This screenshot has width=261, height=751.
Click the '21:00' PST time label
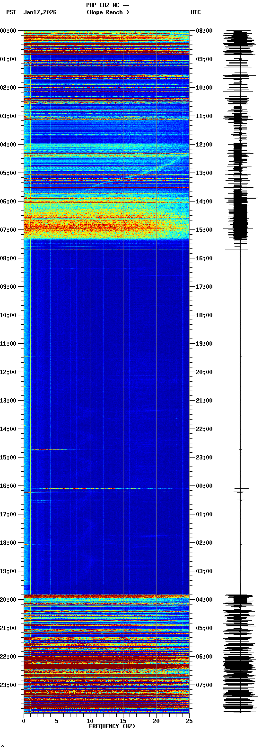9,628
